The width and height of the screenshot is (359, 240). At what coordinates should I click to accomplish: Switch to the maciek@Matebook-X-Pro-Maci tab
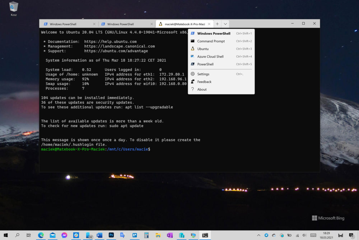[x=185, y=24]
